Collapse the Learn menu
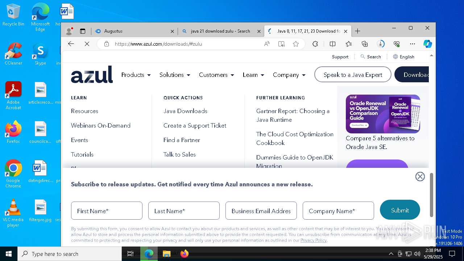464x261 pixels. [x=253, y=75]
